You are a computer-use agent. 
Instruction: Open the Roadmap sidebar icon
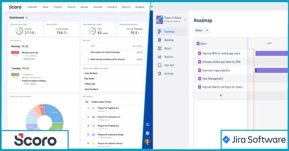coord(160,32)
